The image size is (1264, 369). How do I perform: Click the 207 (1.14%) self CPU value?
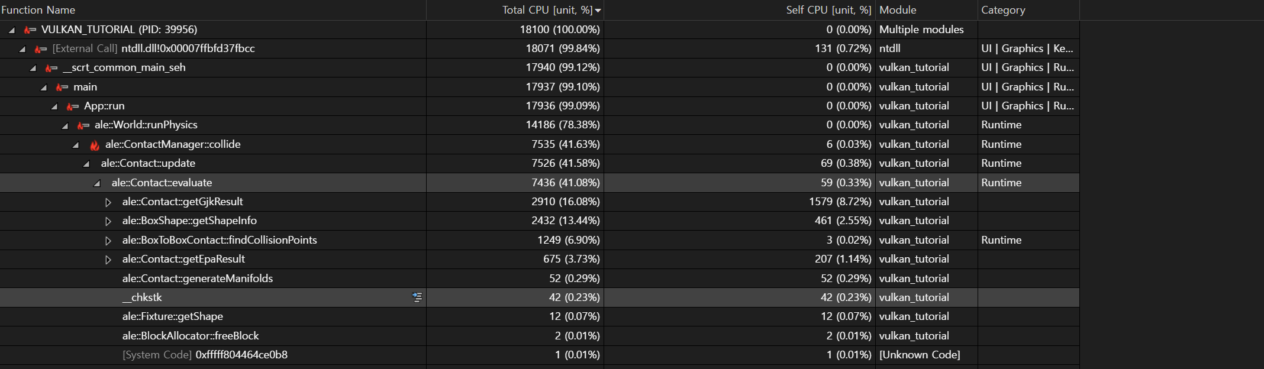[843, 259]
